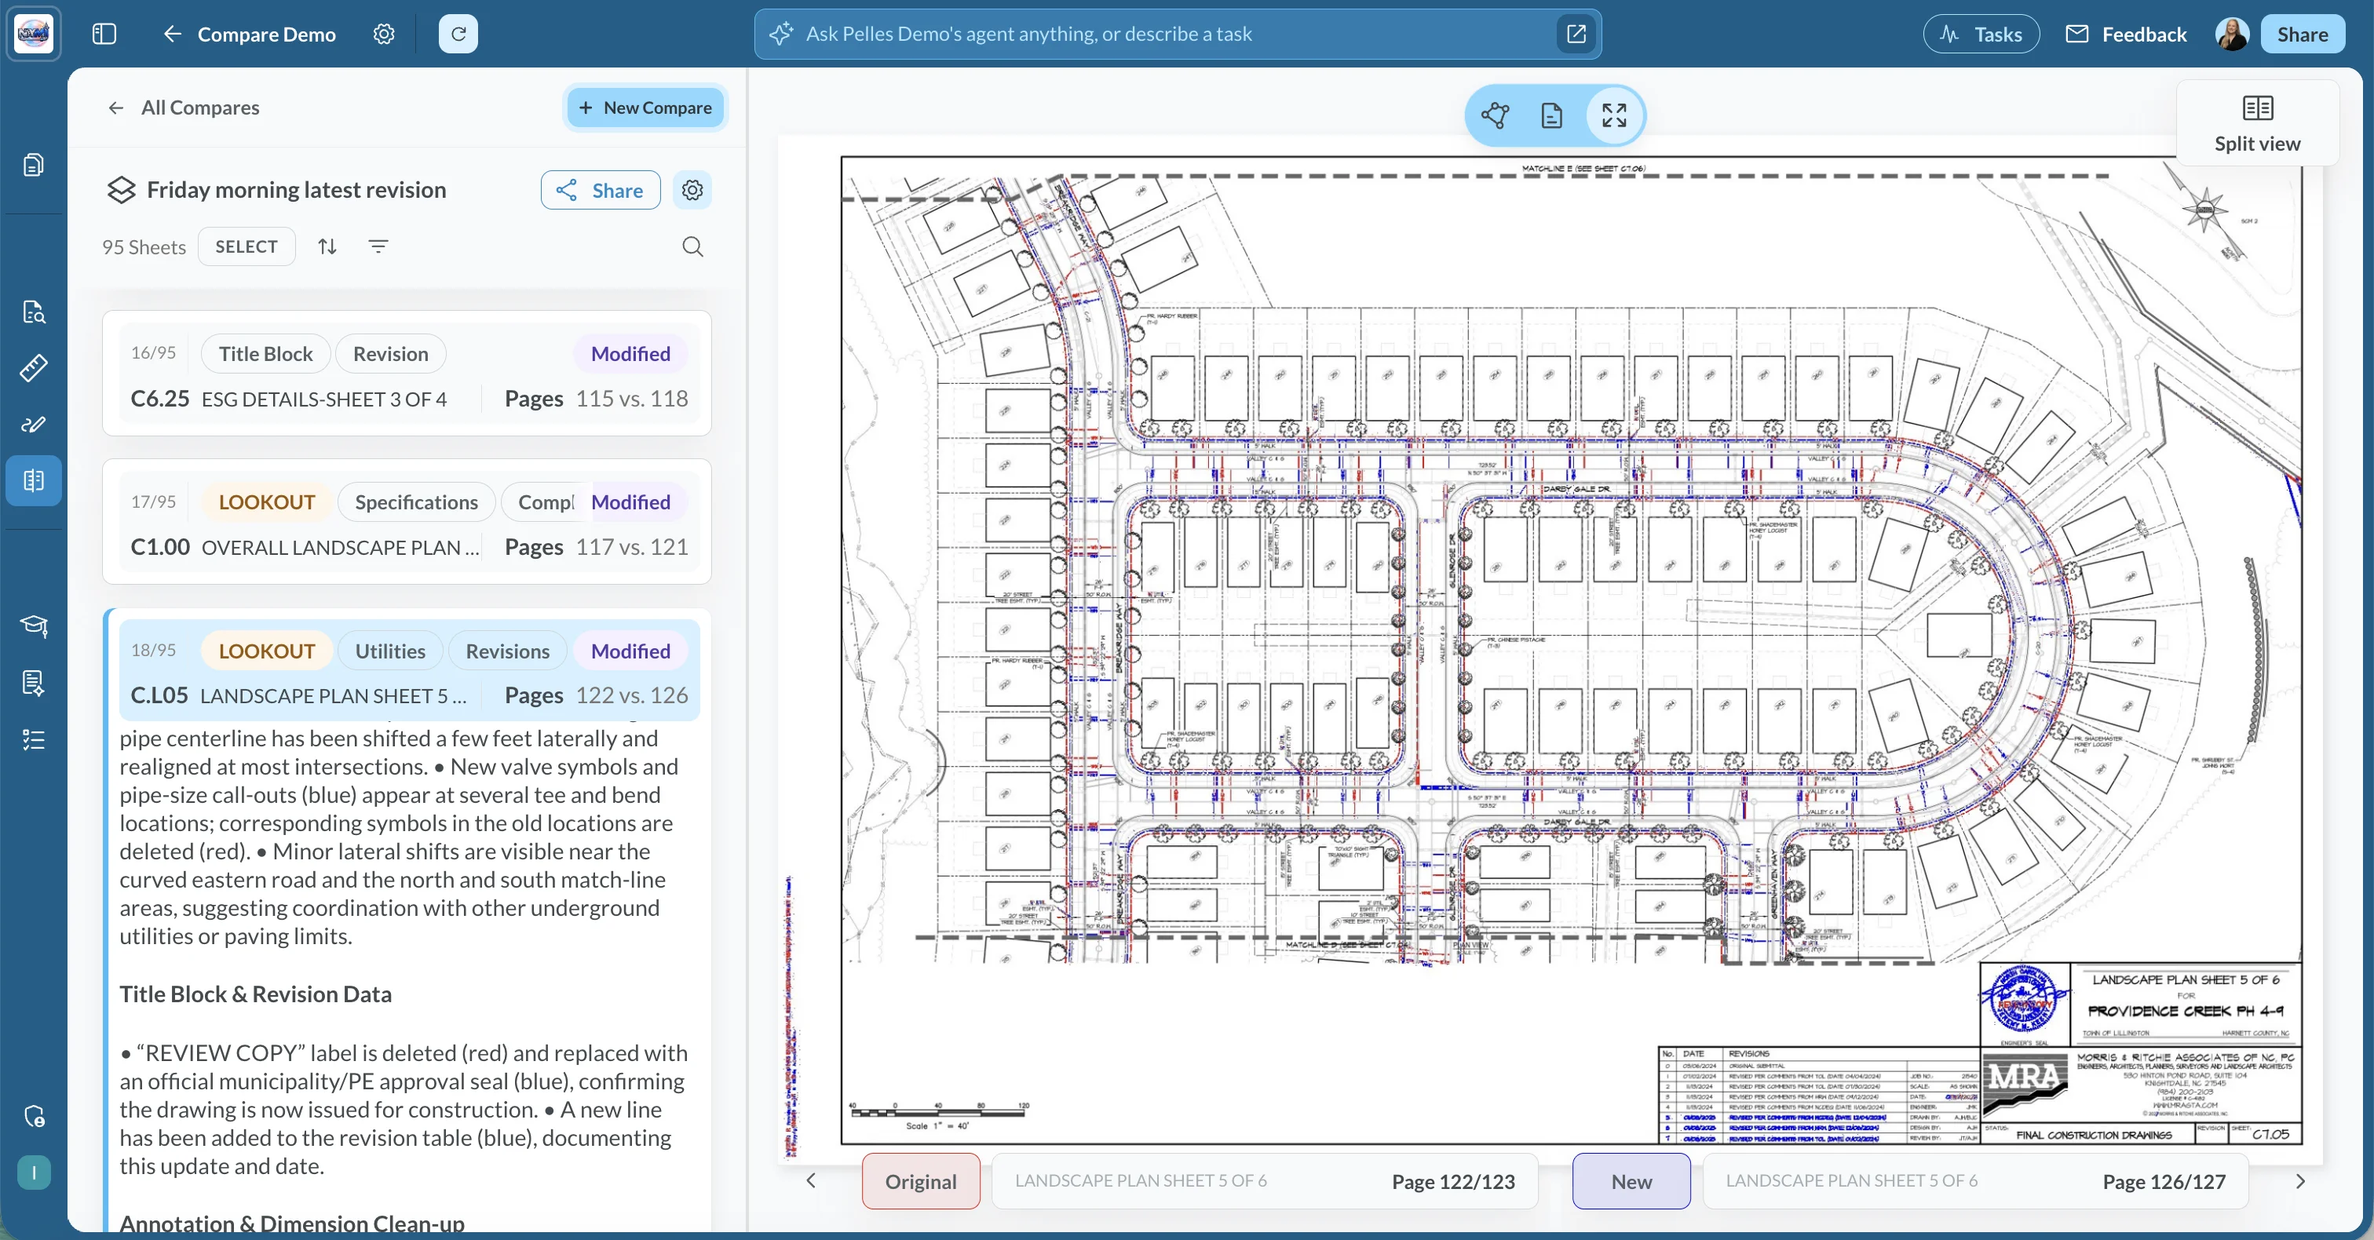Screen dimensions: 2374x1240
Task: Click LOOKOUT tag on C.L05 card
Action: pos(267,651)
